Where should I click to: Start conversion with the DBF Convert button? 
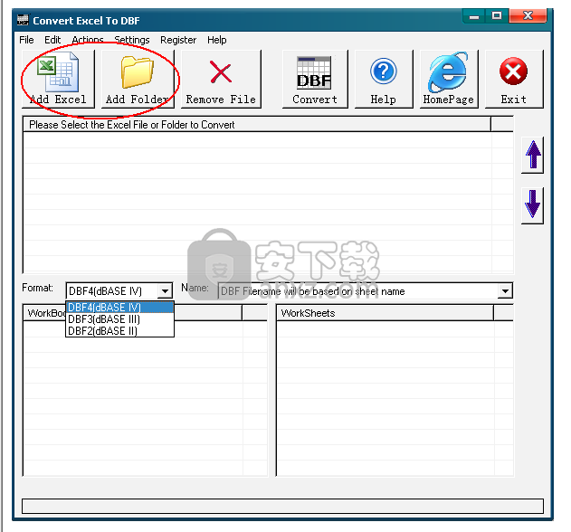coord(315,79)
